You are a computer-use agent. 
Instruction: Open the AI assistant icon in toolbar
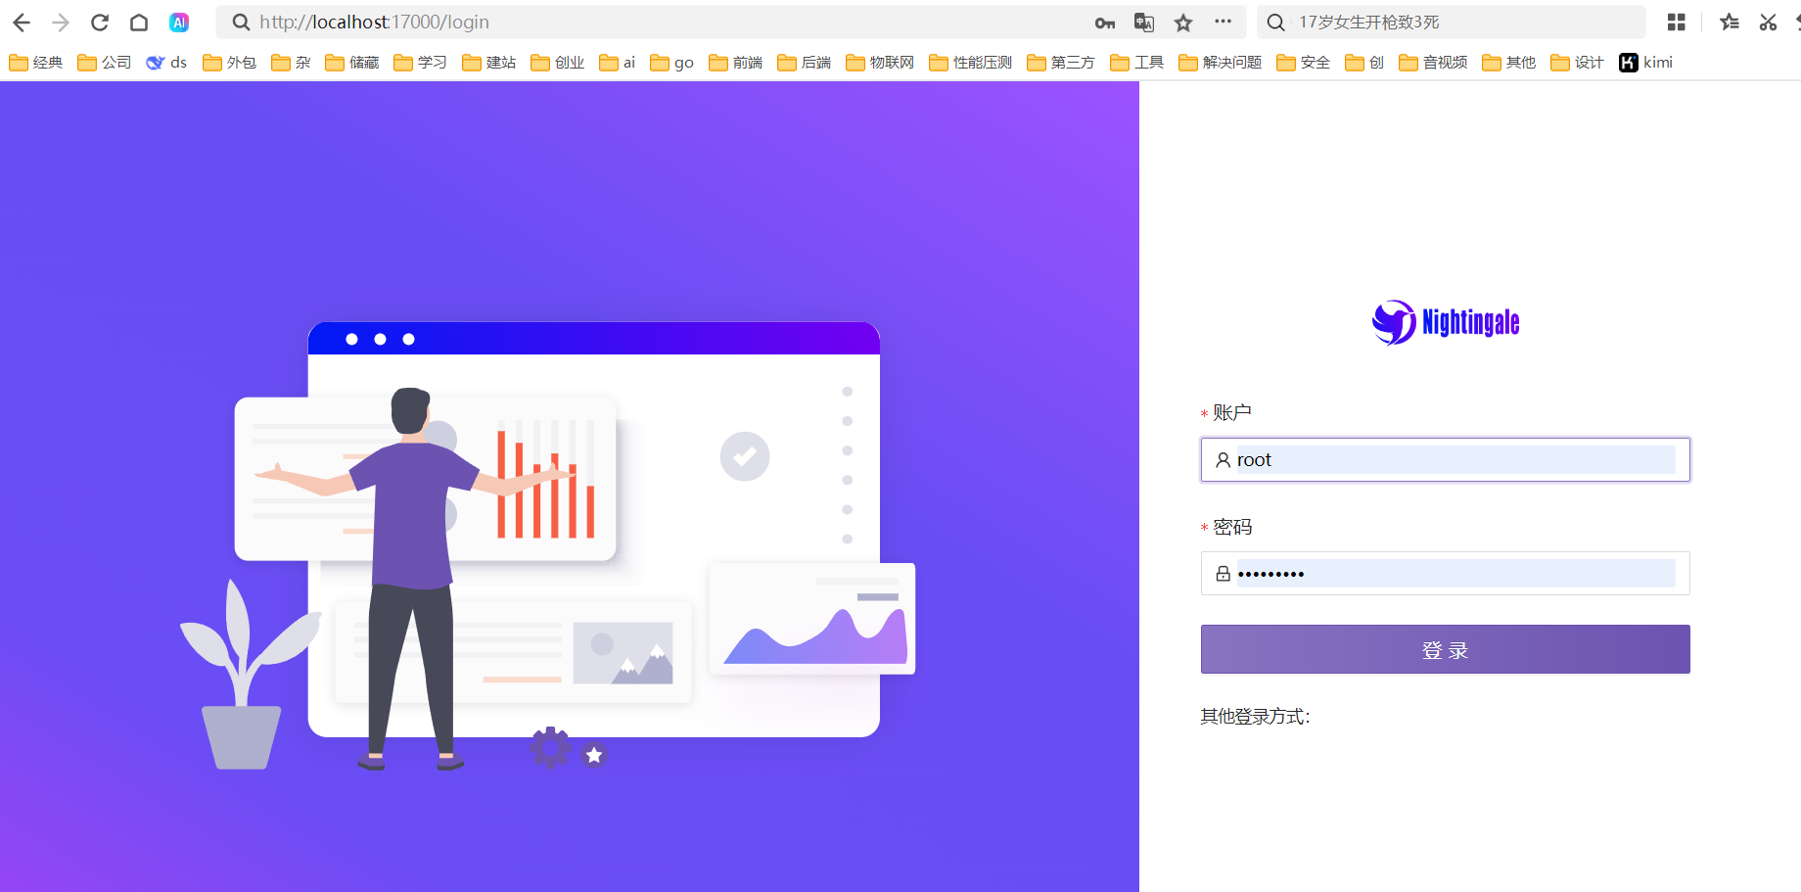[x=179, y=23]
